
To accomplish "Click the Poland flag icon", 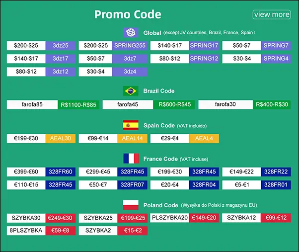I will pyautogui.click(x=130, y=205).
